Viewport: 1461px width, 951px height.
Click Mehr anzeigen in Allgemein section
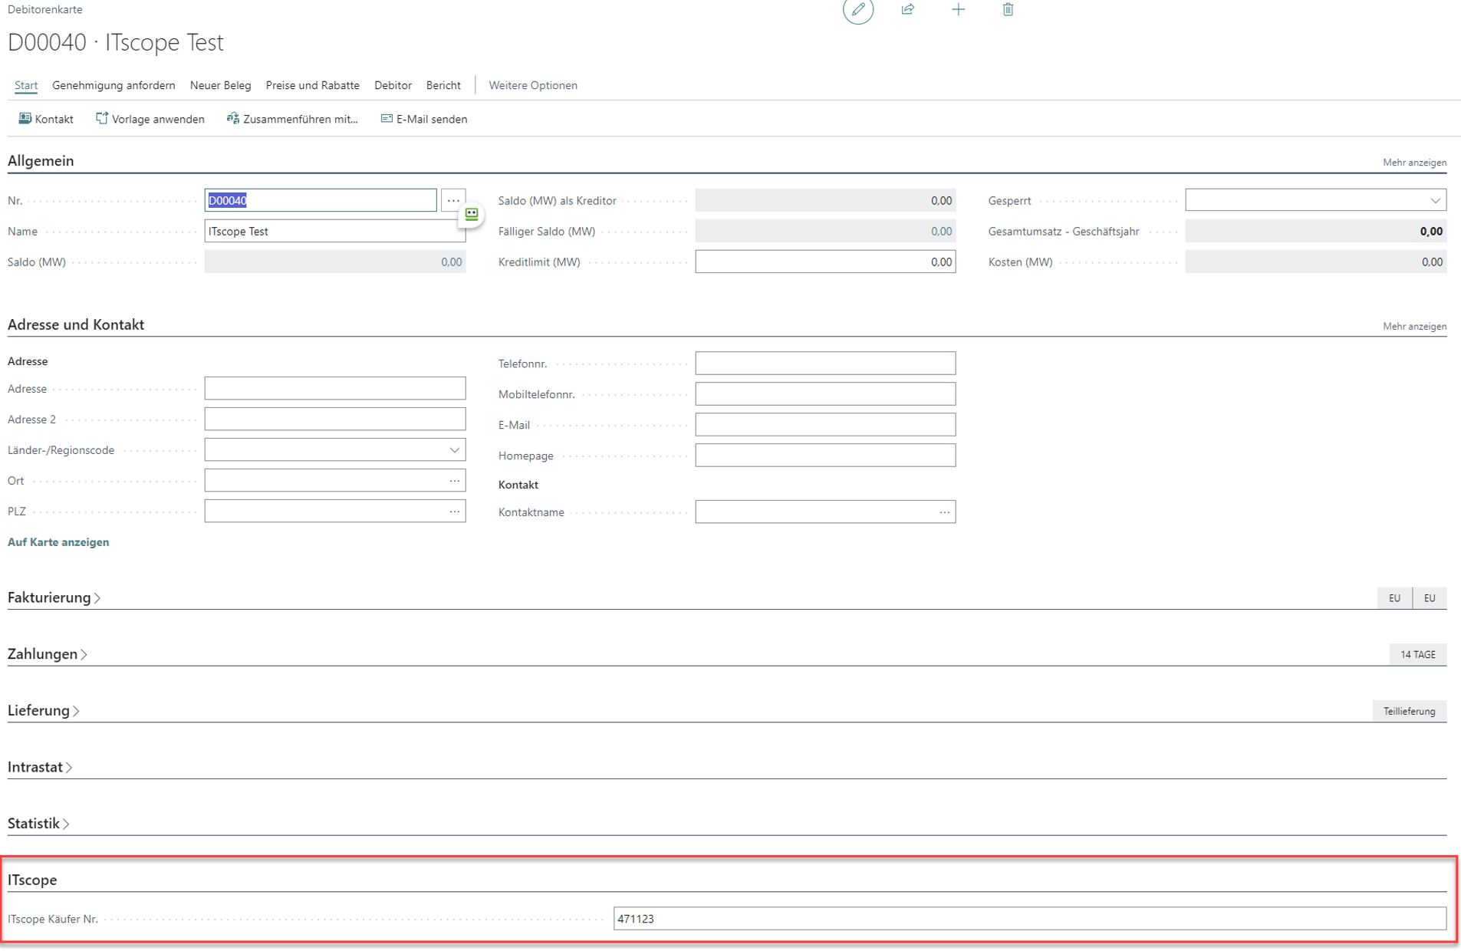(x=1414, y=163)
